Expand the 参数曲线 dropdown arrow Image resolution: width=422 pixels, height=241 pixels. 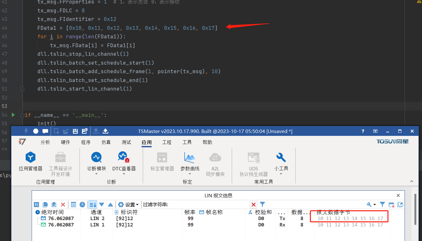(x=190, y=174)
